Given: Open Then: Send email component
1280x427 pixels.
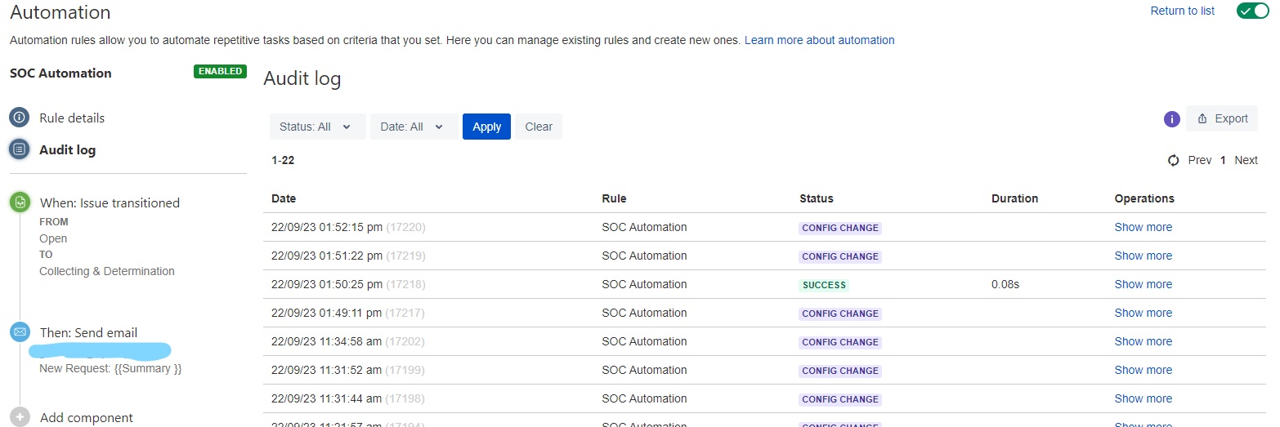Looking at the screenshot, I should pos(88,332).
